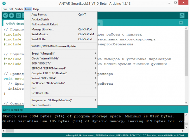Screen dimensions: 190x139
Task: Select Get Board Info entry
Action: point(60,93)
